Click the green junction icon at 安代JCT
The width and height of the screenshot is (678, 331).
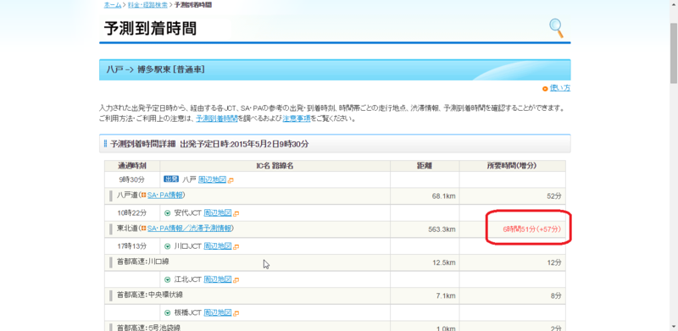pyautogui.click(x=167, y=213)
